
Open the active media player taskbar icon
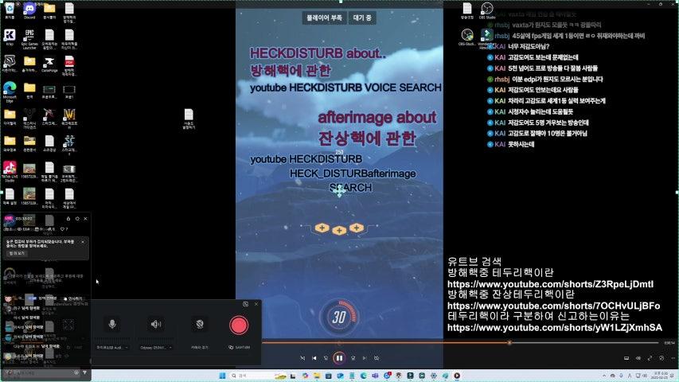tap(457, 376)
